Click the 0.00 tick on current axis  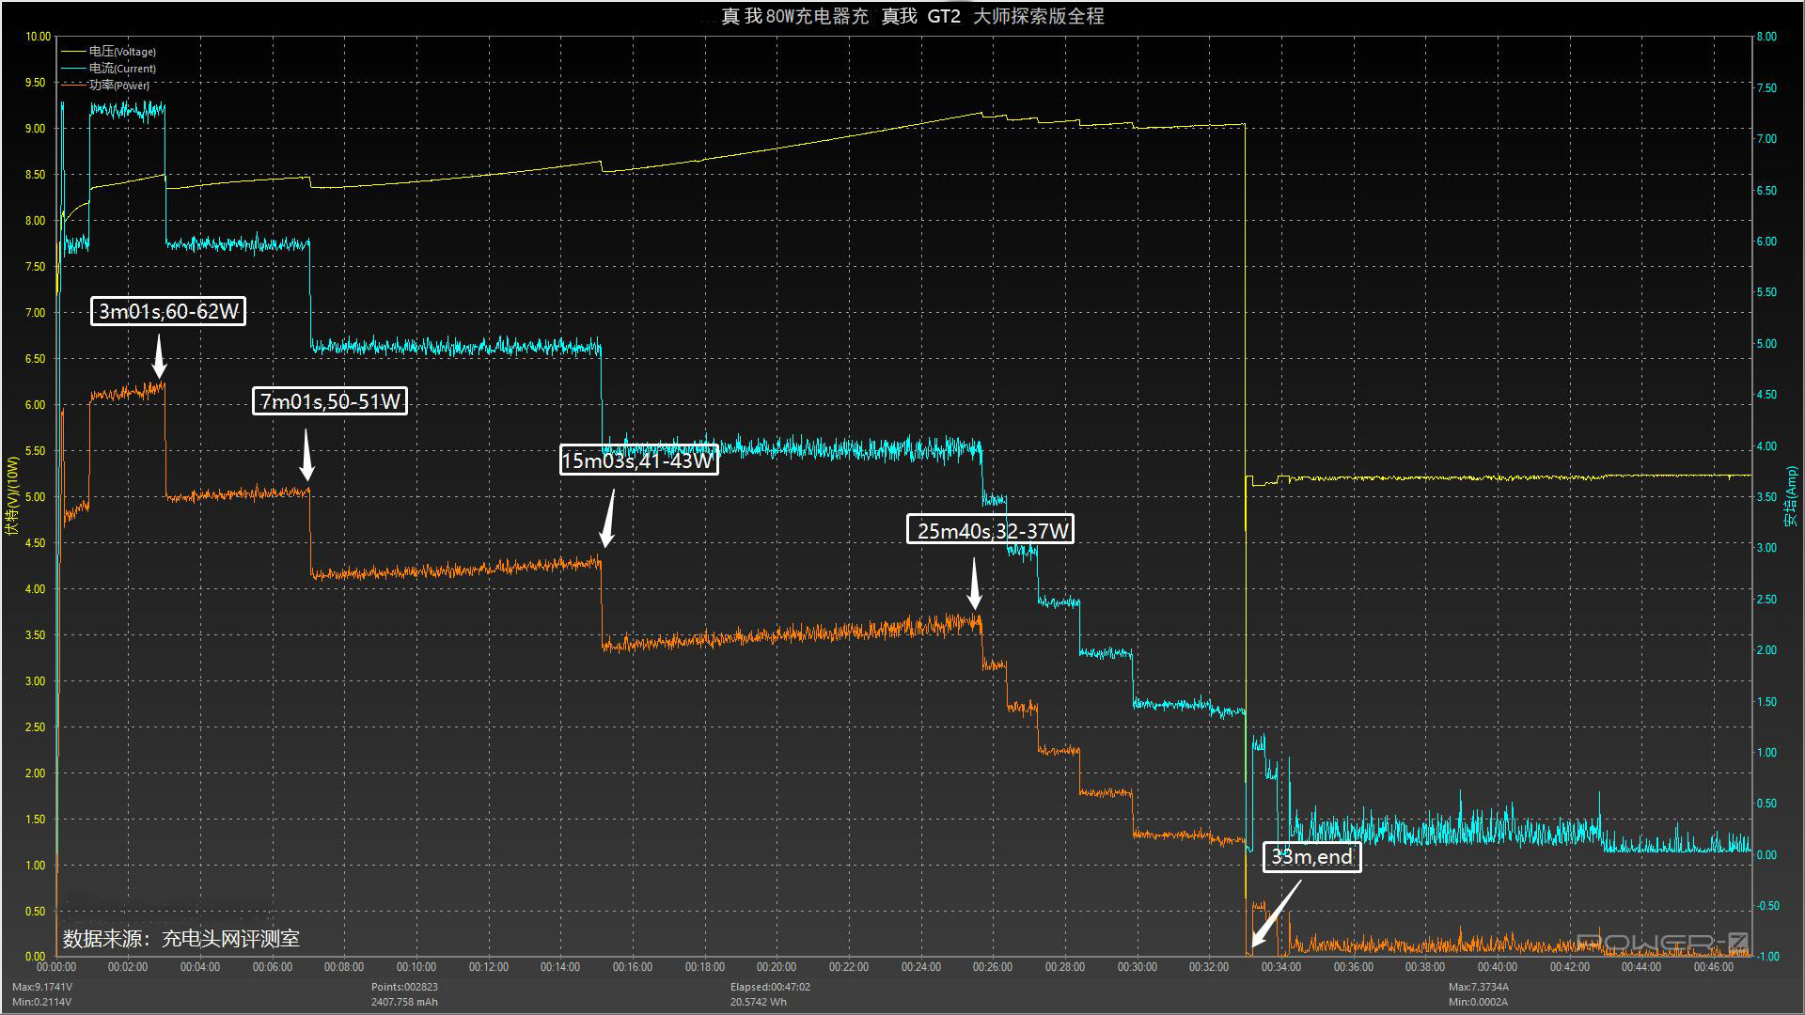(x=1766, y=855)
